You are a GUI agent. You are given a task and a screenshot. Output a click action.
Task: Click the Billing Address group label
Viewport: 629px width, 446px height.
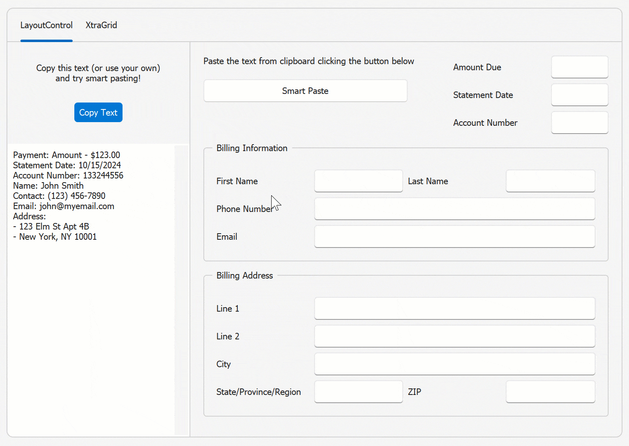click(244, 275)
